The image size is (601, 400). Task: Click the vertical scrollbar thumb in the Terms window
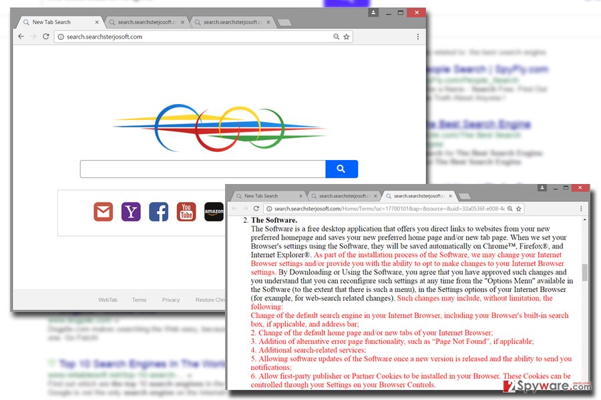click(x=584, y=272)
